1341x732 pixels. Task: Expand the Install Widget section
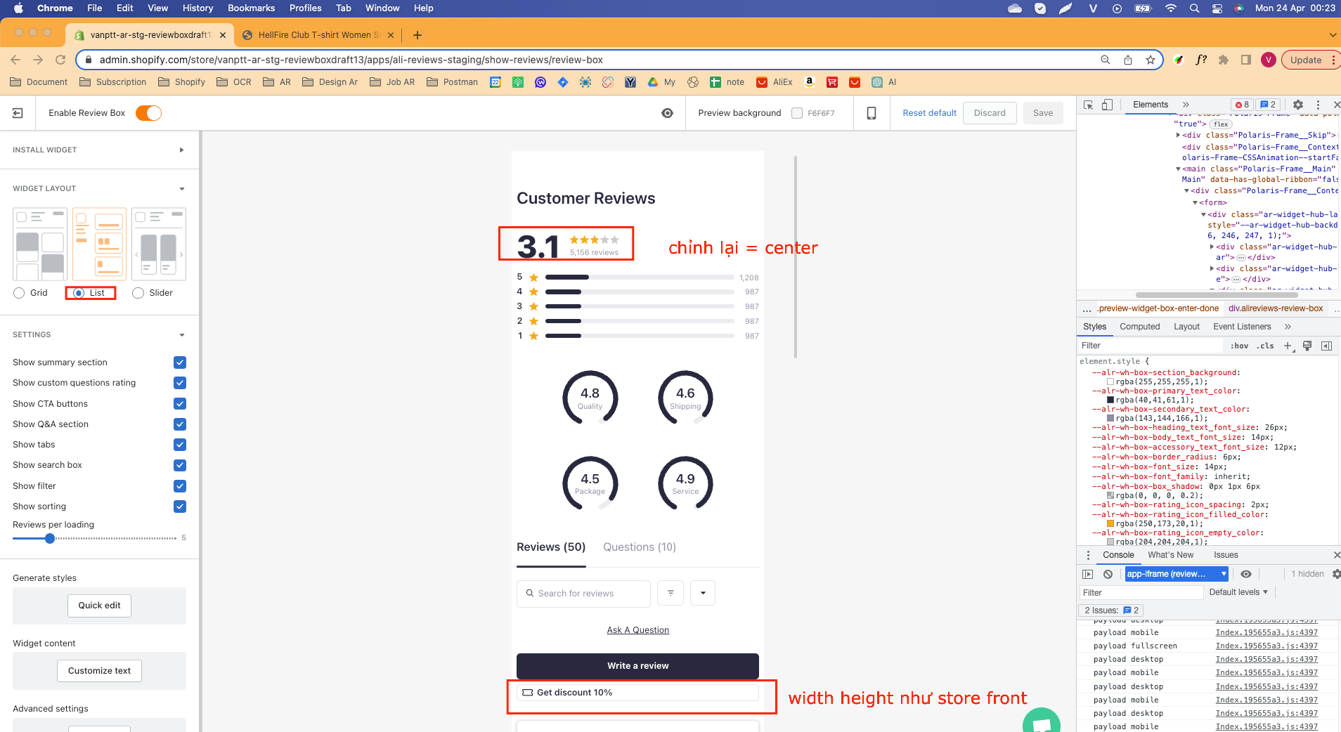pos(181,150)
